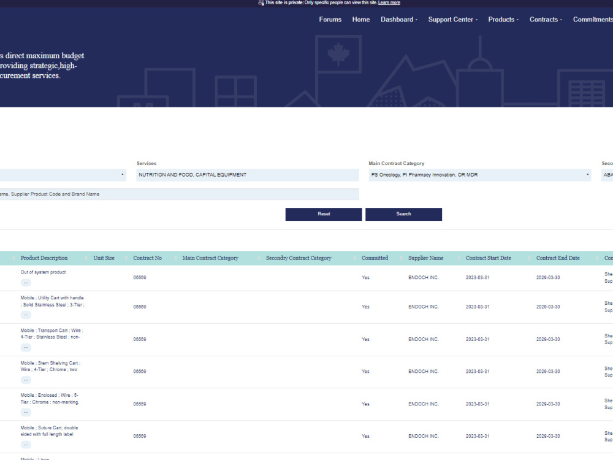The width and height of the screenshot is (613, 460).
Task: Select 'Out of system product' description text
Action: point(43,272)
